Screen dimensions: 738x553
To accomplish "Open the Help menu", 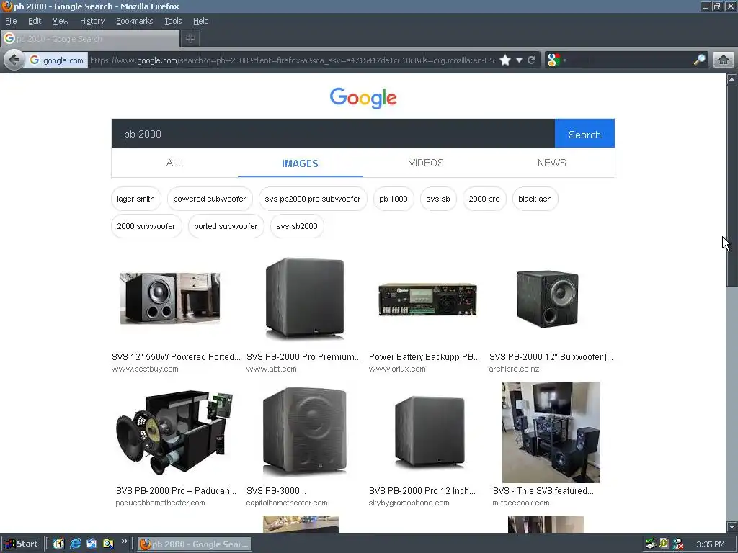I will [201, 21].
